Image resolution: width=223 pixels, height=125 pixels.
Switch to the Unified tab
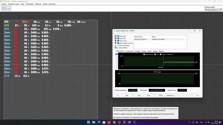point(155,51)
